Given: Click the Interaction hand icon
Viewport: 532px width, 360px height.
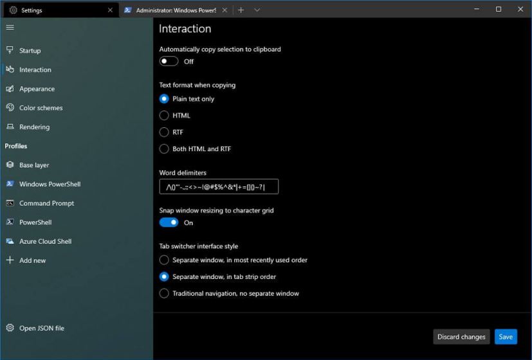Looking at the screenshot, I should [10, 69].
